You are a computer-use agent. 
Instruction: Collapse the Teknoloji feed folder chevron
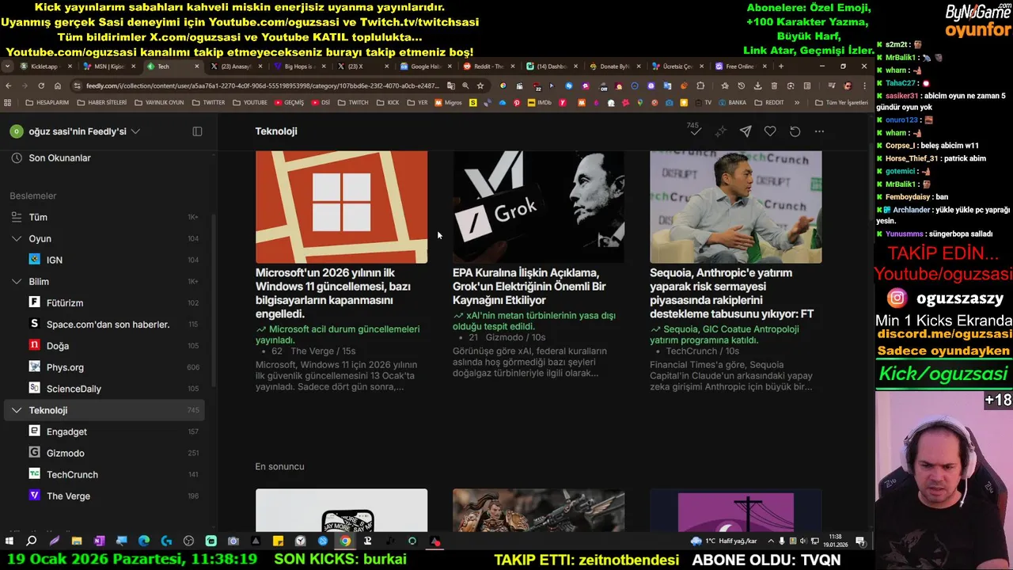coord(17,410)
